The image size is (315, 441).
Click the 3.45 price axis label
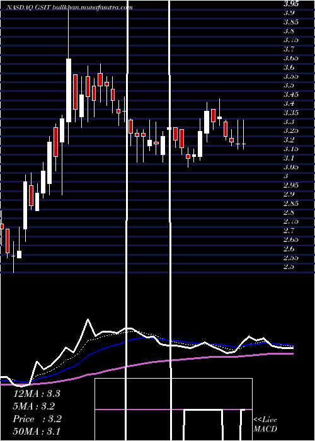click(292, 94)
